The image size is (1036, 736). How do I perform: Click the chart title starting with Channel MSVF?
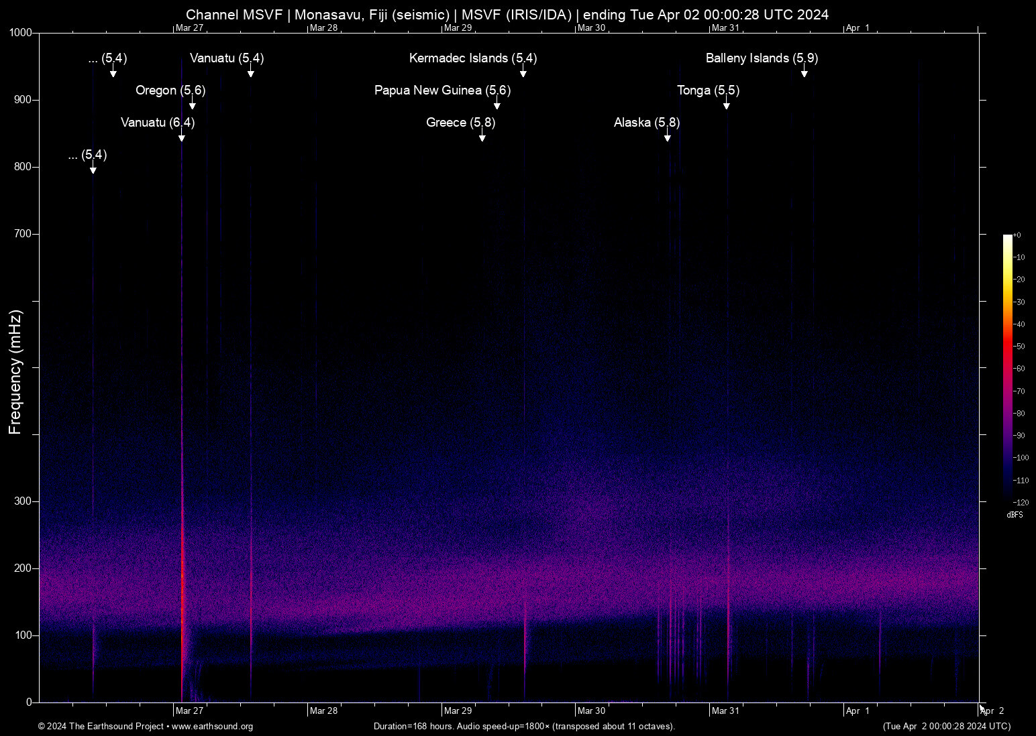pos(507,15)
